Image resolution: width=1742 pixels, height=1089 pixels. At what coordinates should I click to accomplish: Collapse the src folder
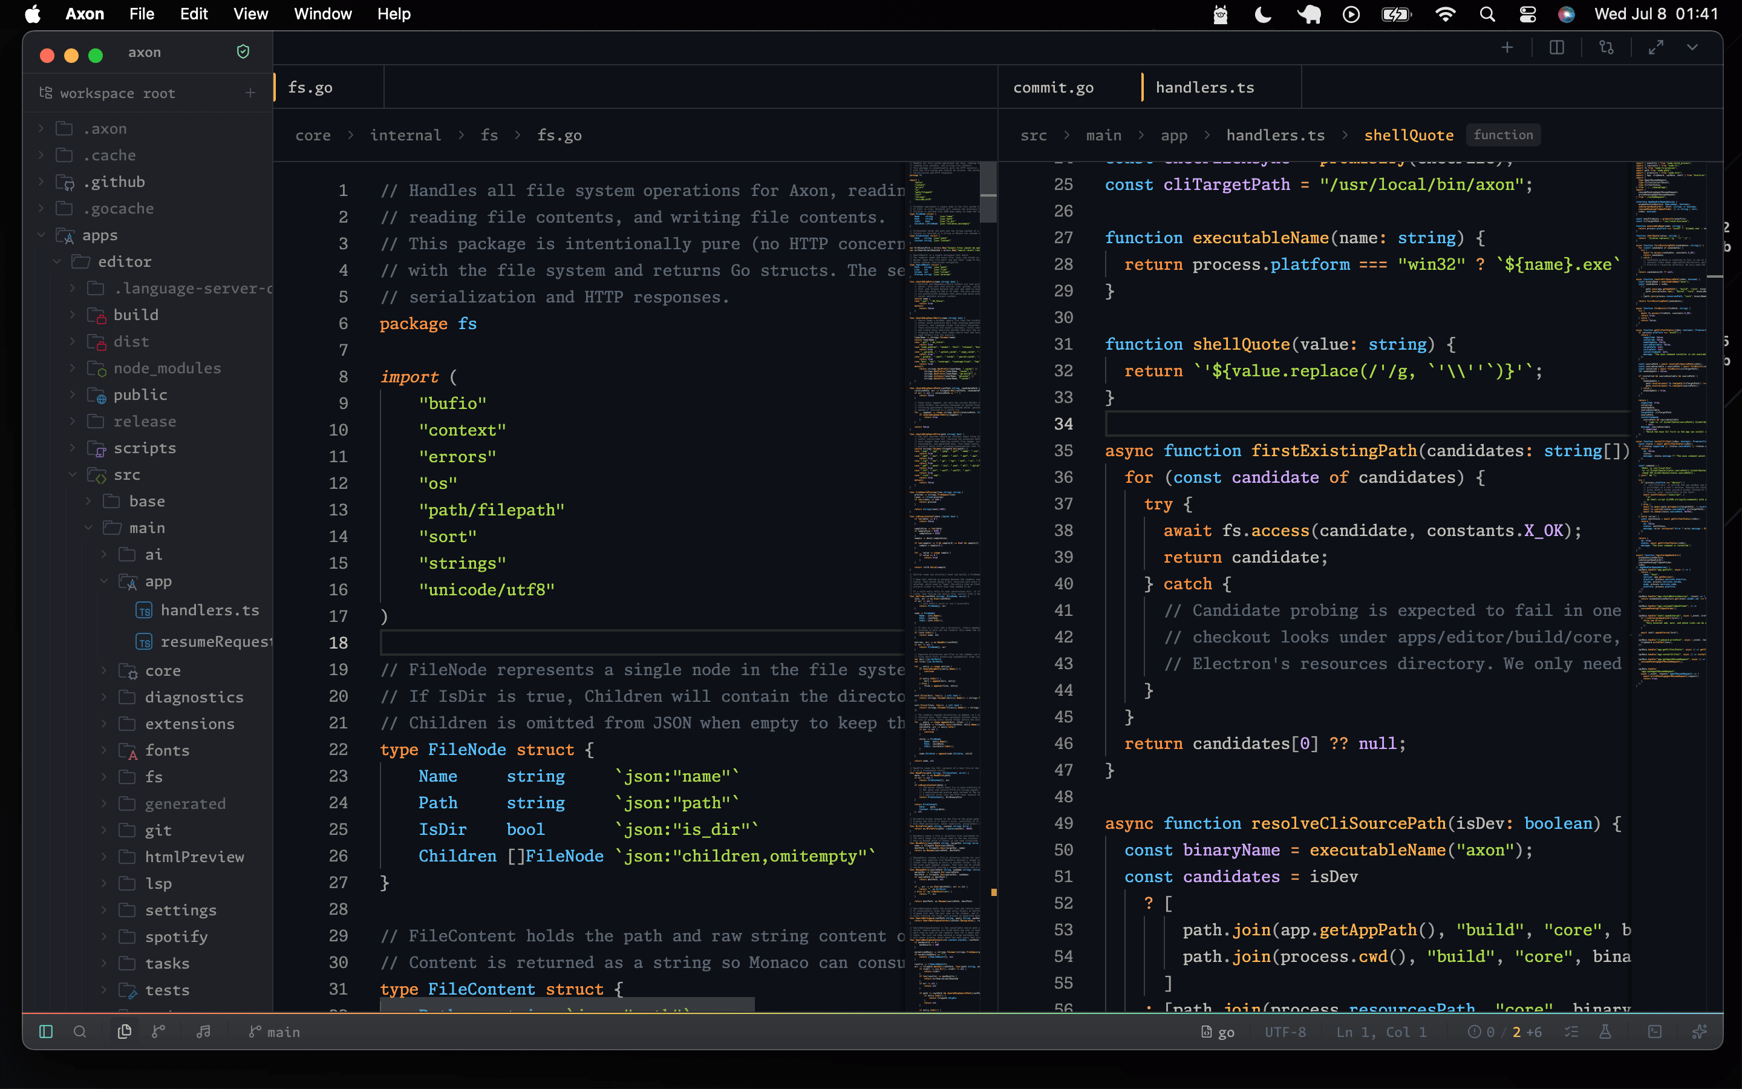[73, 475]
